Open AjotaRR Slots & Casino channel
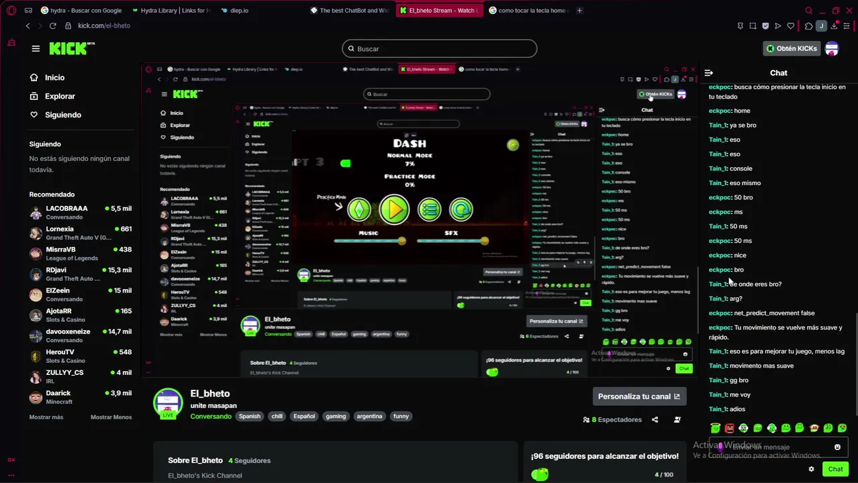Viewport: 858px width, 483px height. (81, 315)
